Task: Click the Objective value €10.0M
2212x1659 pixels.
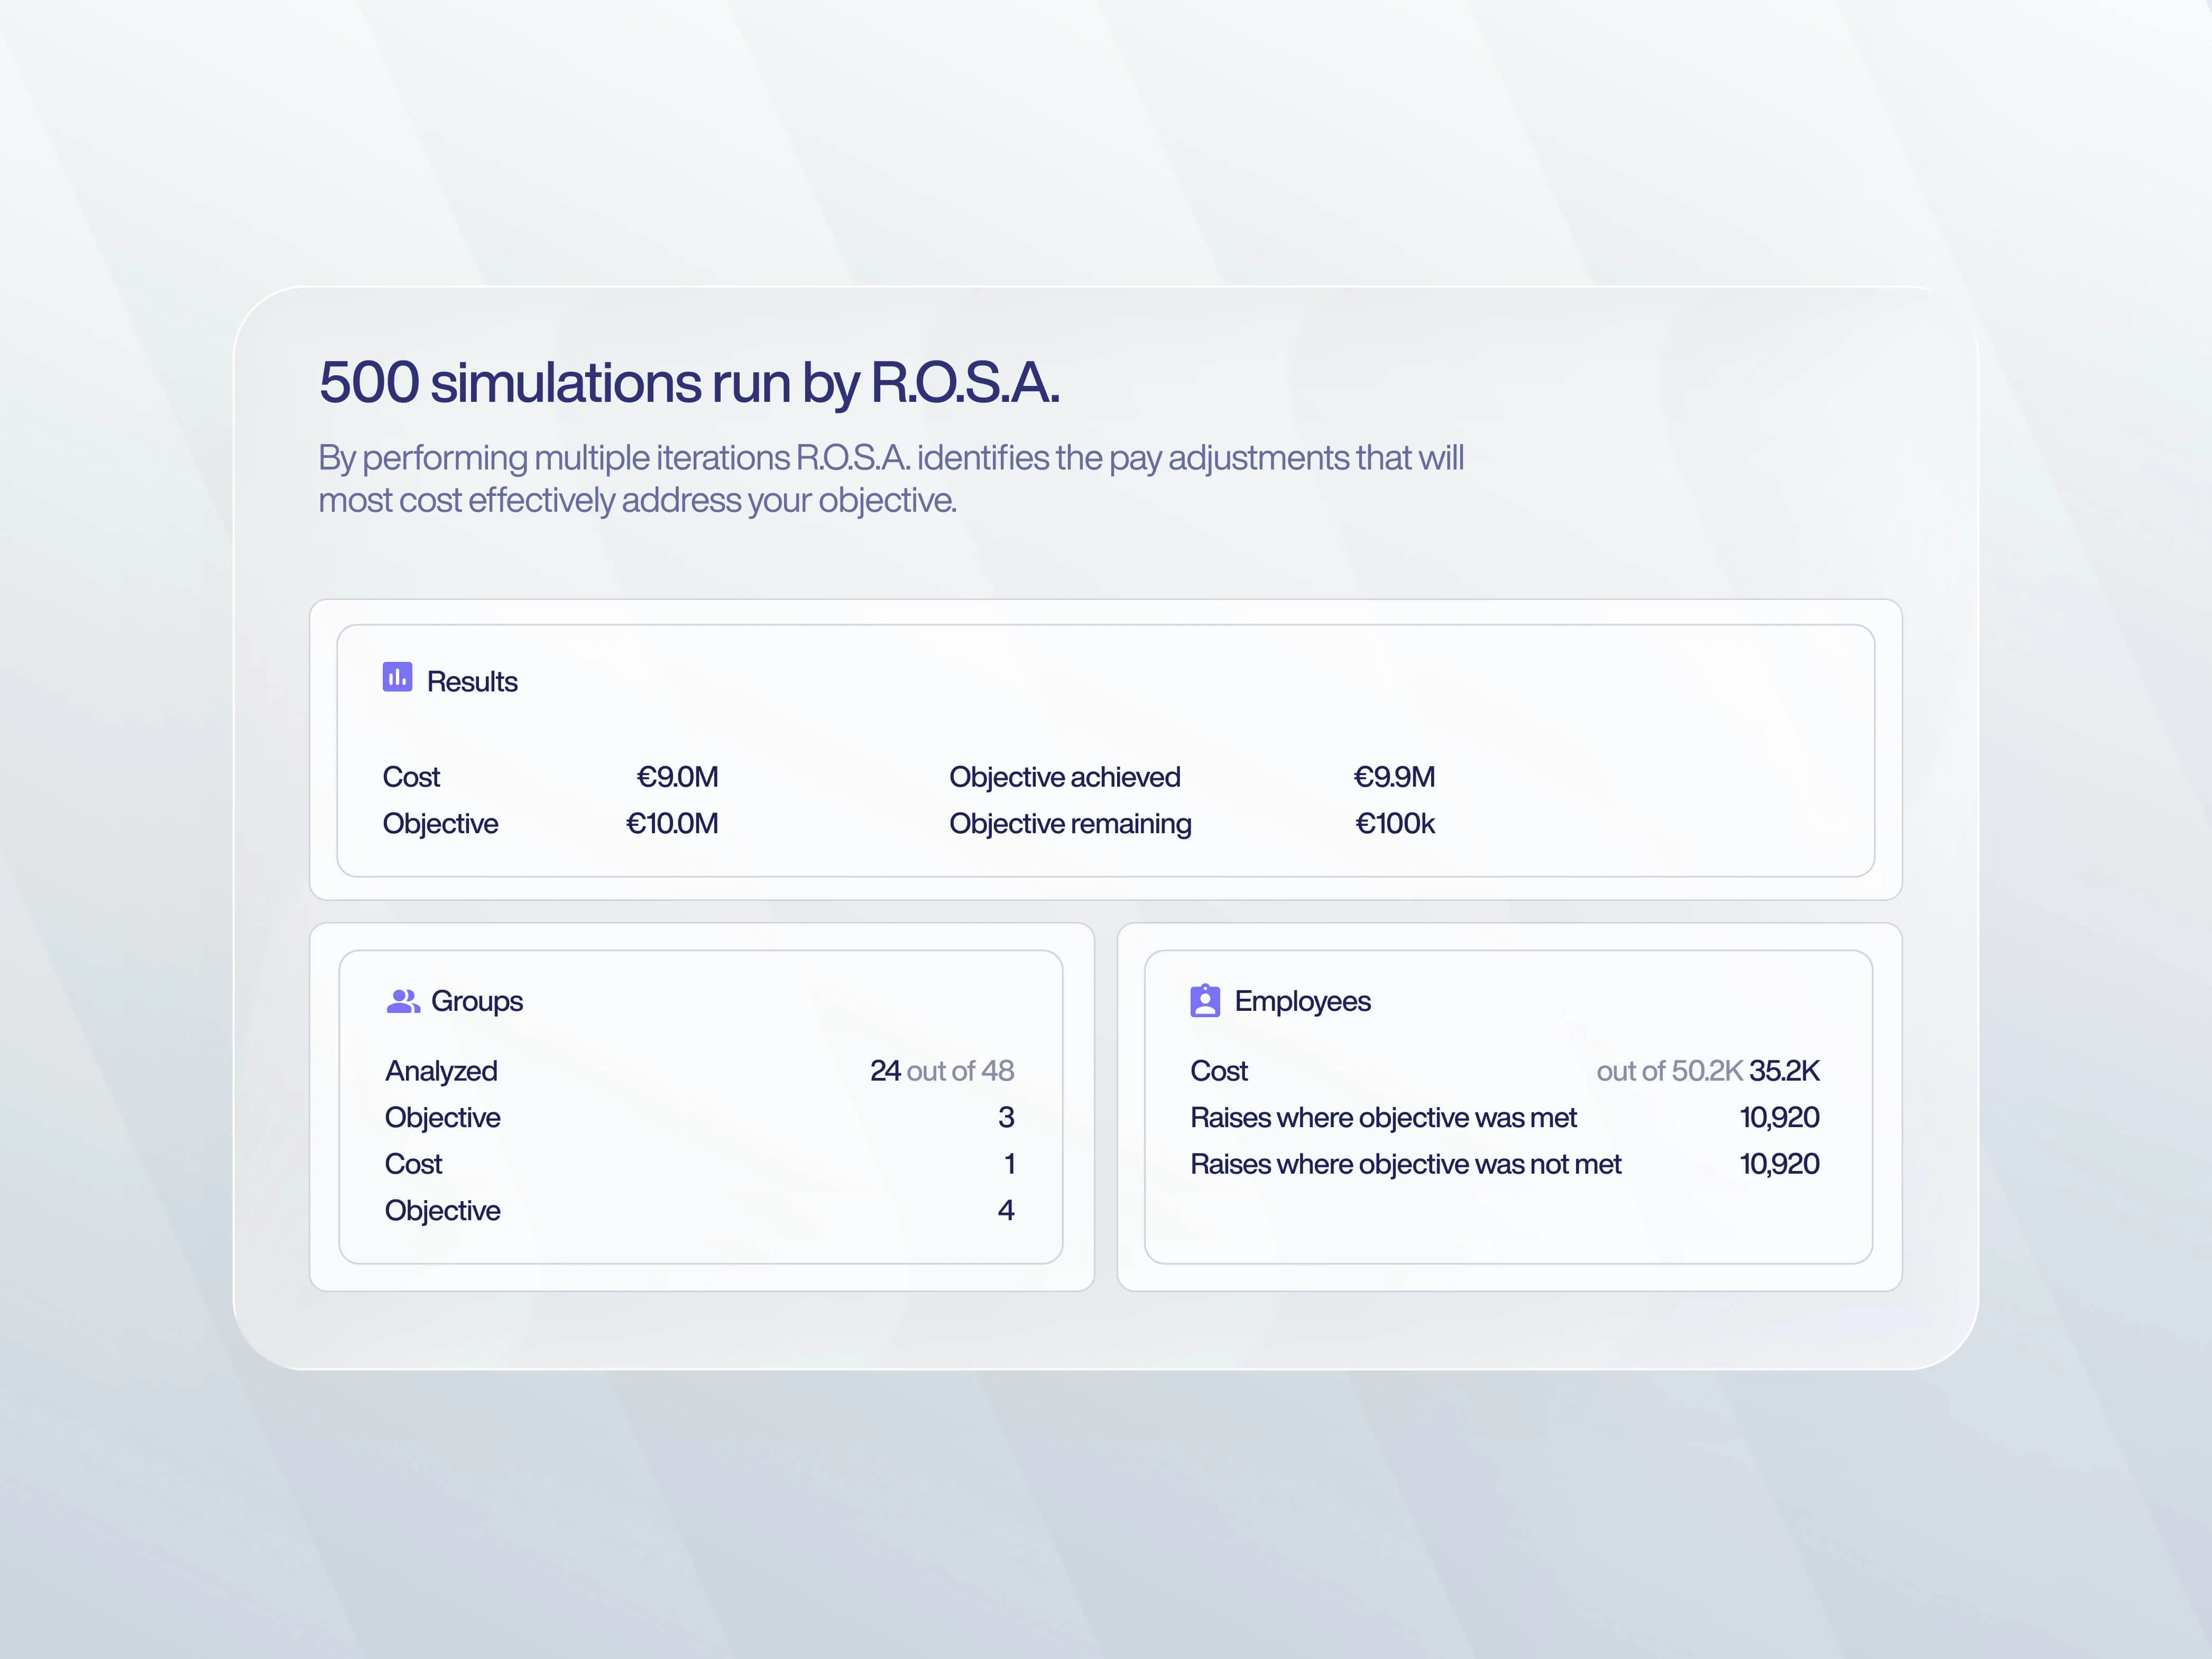Action: point(671,823)
